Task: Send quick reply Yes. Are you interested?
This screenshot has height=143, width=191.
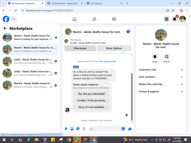Action: click(x=91, y=94)
